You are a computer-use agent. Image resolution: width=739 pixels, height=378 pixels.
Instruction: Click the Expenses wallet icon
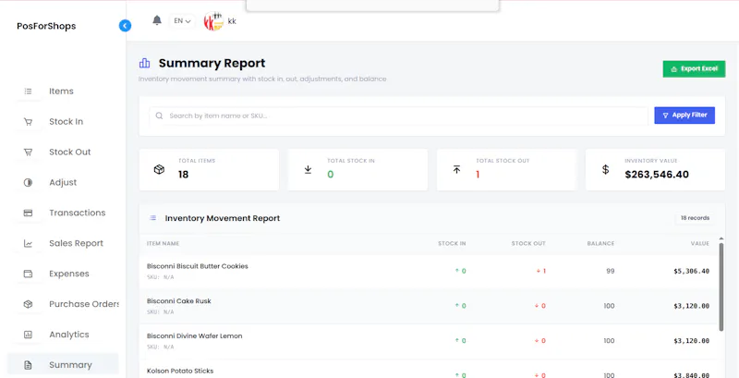click(x=29, y=274)
